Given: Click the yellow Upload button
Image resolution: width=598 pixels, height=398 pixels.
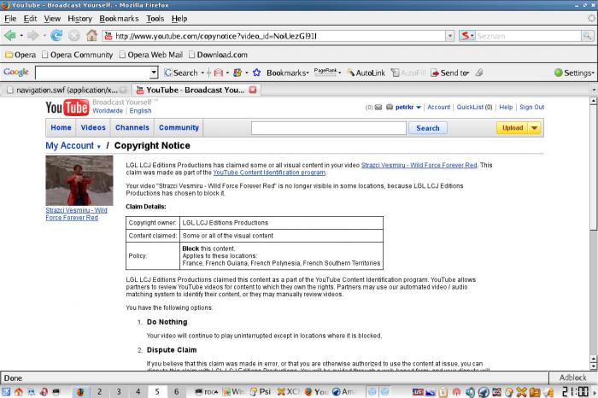Looking at the screenshot, I should (513, 128).
